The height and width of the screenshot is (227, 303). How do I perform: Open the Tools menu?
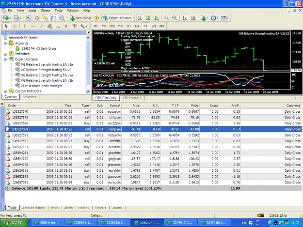tap(58, 11)
